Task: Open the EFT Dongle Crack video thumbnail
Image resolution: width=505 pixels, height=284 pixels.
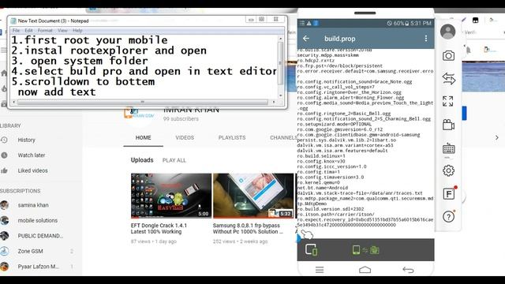Action: pyautogui.click(x=171, y=196)
